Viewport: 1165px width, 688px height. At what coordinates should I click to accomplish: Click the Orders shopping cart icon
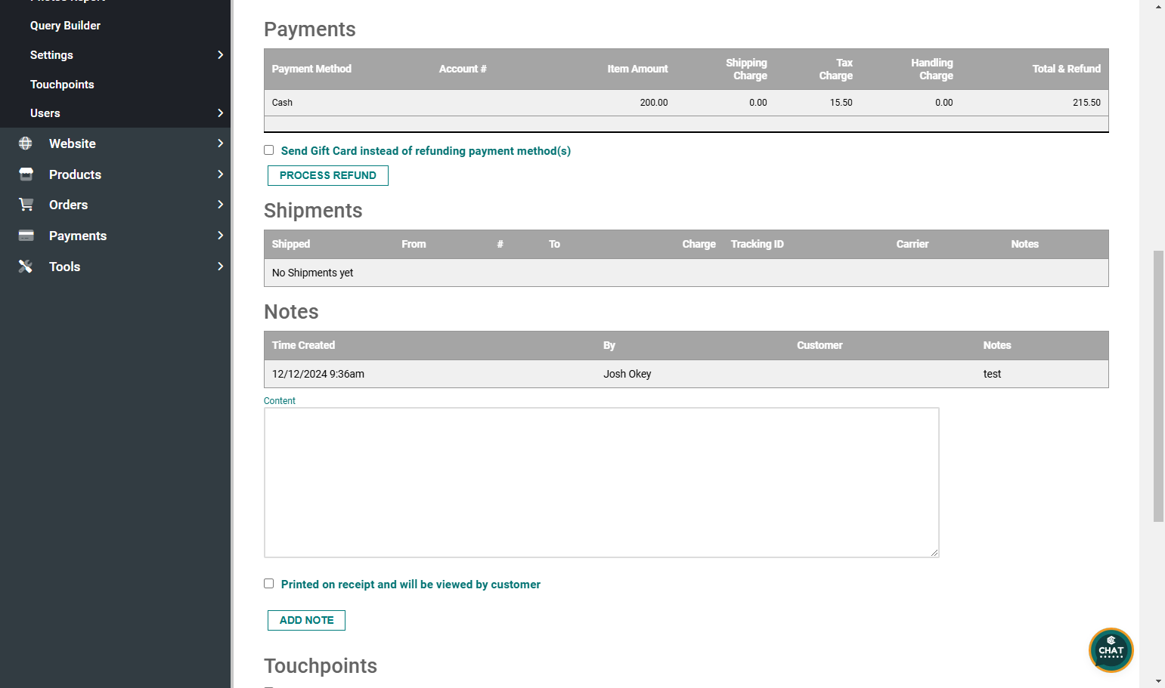tap(26, 205)
